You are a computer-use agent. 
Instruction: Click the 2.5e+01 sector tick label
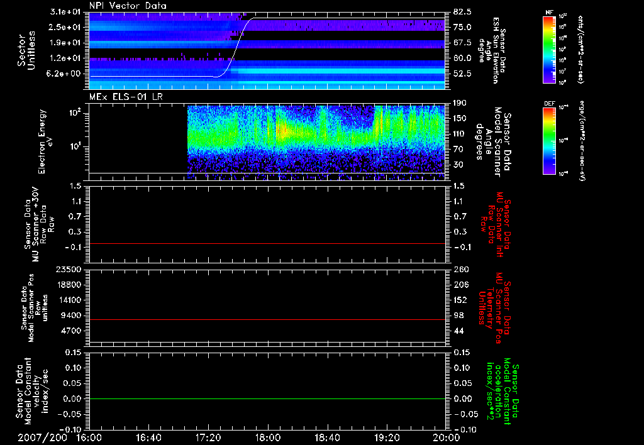(65, 27)
